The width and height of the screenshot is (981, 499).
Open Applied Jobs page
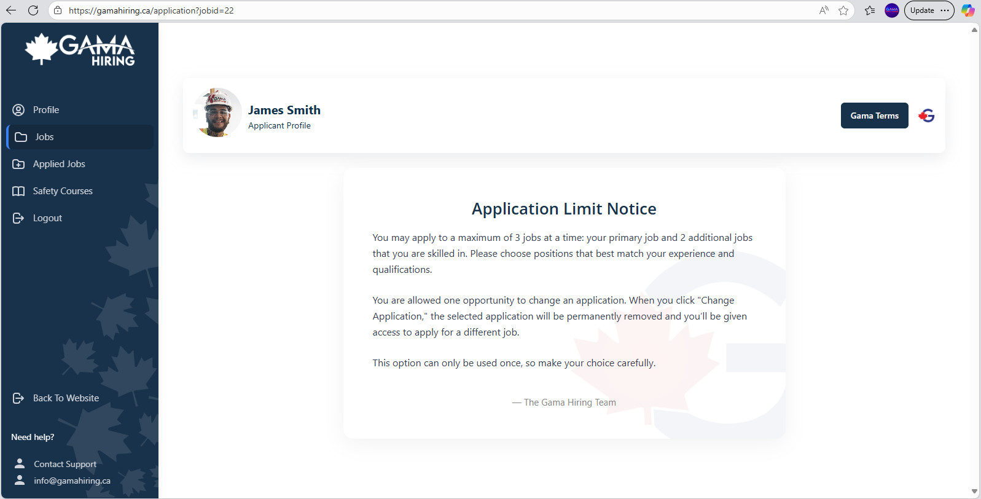pos(59,164)
